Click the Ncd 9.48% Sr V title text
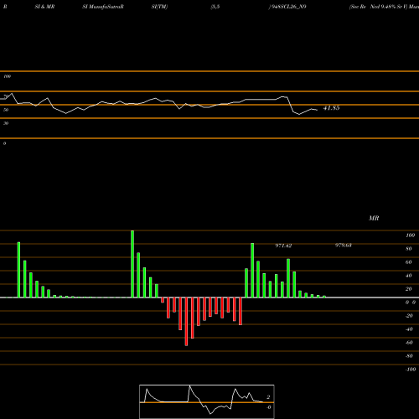The height and width of the screenshot is (419, 419). (x=388, y=7)
